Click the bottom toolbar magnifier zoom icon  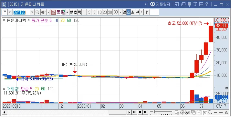(x=210, y=113)
